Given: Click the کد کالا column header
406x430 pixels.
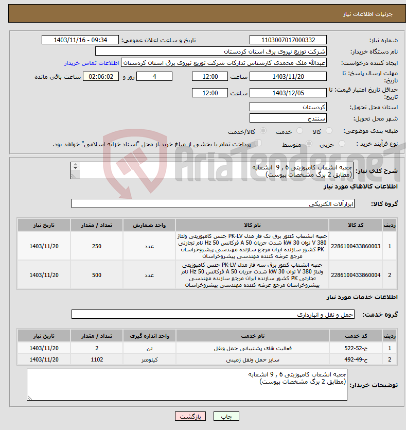Looking at the screenshot, I should (x=356, y=225).
